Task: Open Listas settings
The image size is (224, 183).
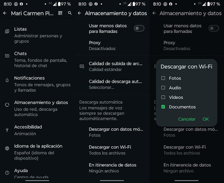Action: tap(37, 35)
